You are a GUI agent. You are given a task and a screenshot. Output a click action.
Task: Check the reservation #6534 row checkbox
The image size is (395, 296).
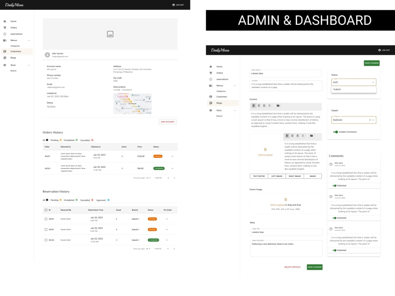pyautogui.click(x=46, y=240)
